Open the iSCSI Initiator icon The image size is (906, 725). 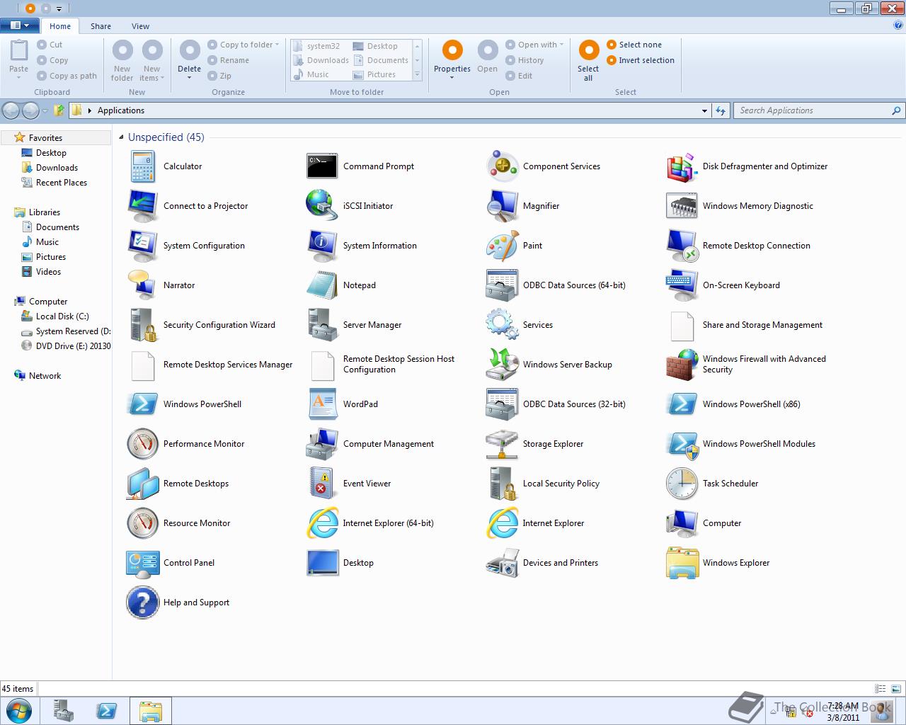322,206
